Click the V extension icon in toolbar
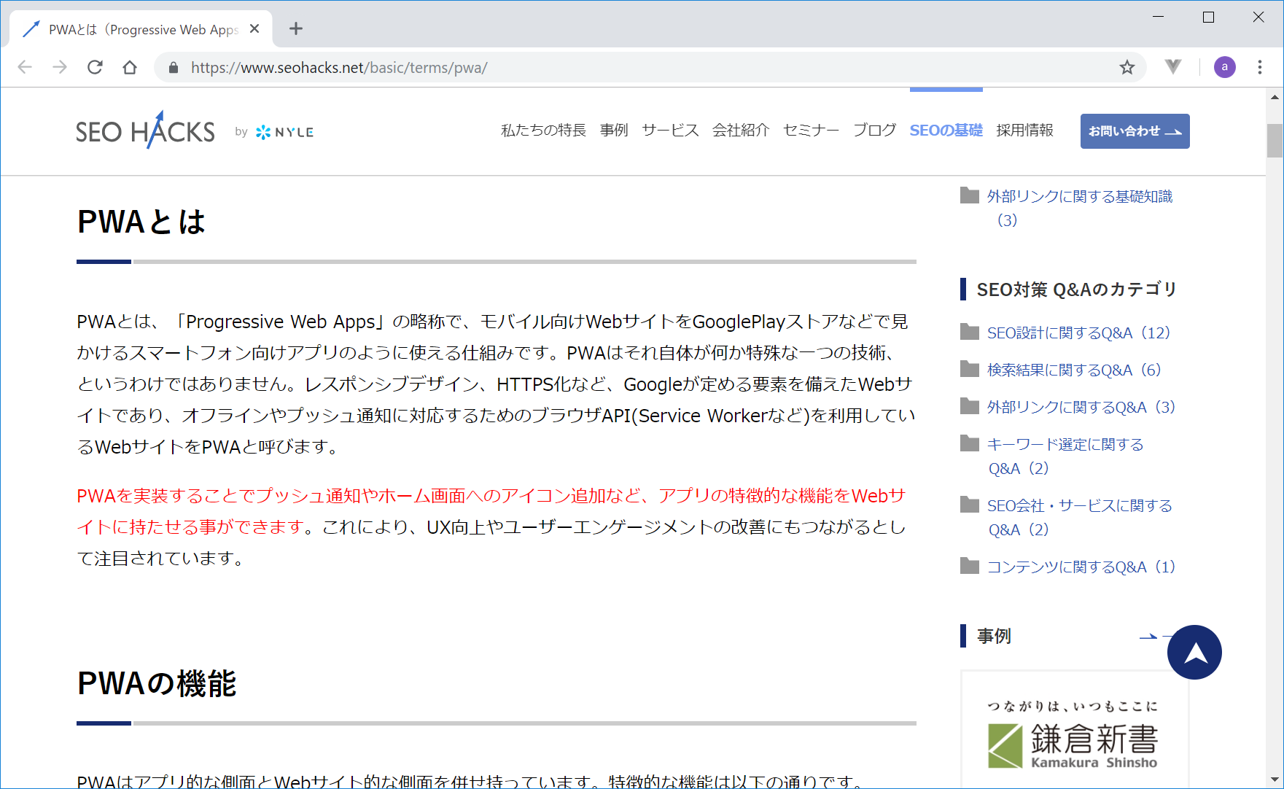Viewport: 1284px width, 789px height. tap(1172, 68)
